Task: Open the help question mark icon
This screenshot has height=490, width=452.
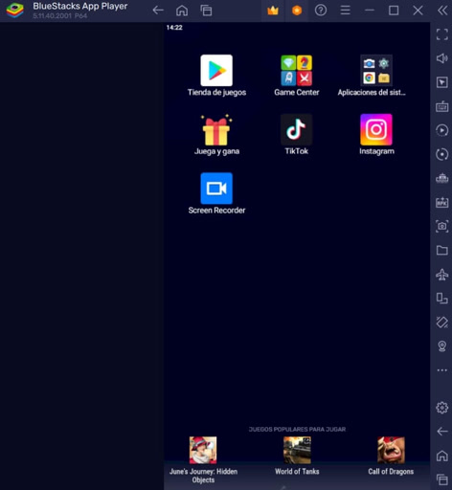Action: tap(321, 11)
